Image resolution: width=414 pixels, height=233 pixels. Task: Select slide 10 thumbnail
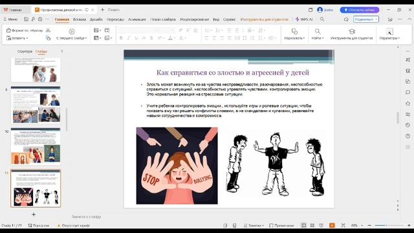pos(36,146)
